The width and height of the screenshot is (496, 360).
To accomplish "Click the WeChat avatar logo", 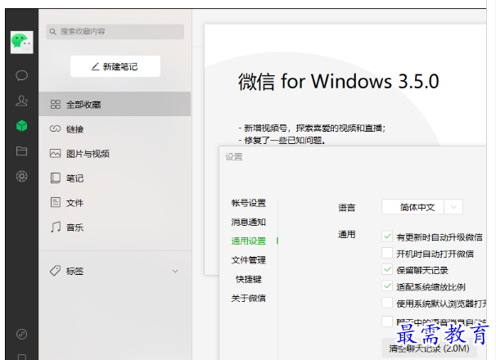I will point(21,42).
